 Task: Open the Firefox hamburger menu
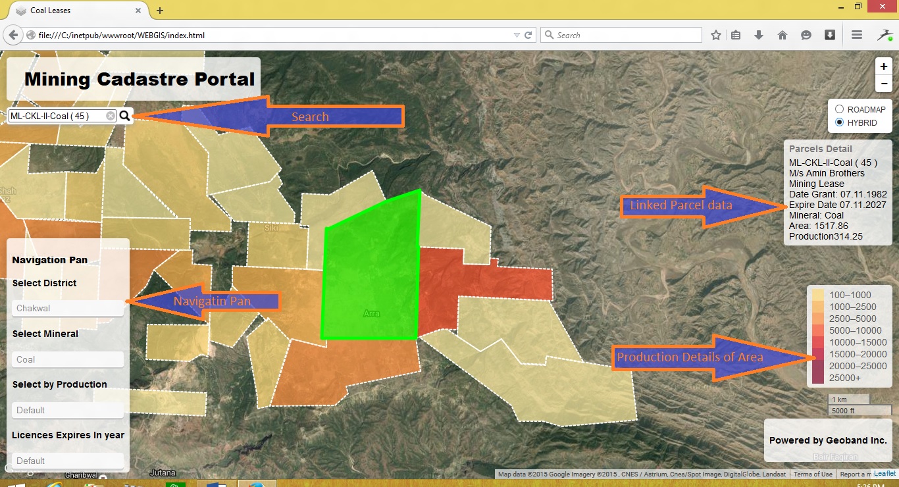pyautogui.click(x=857, y=36)
